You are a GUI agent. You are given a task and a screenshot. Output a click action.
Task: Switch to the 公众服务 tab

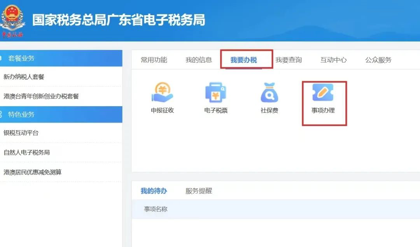378,60
